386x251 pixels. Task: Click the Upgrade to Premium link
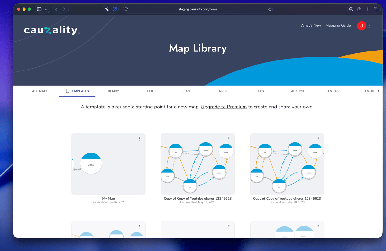tap(224, 107)
